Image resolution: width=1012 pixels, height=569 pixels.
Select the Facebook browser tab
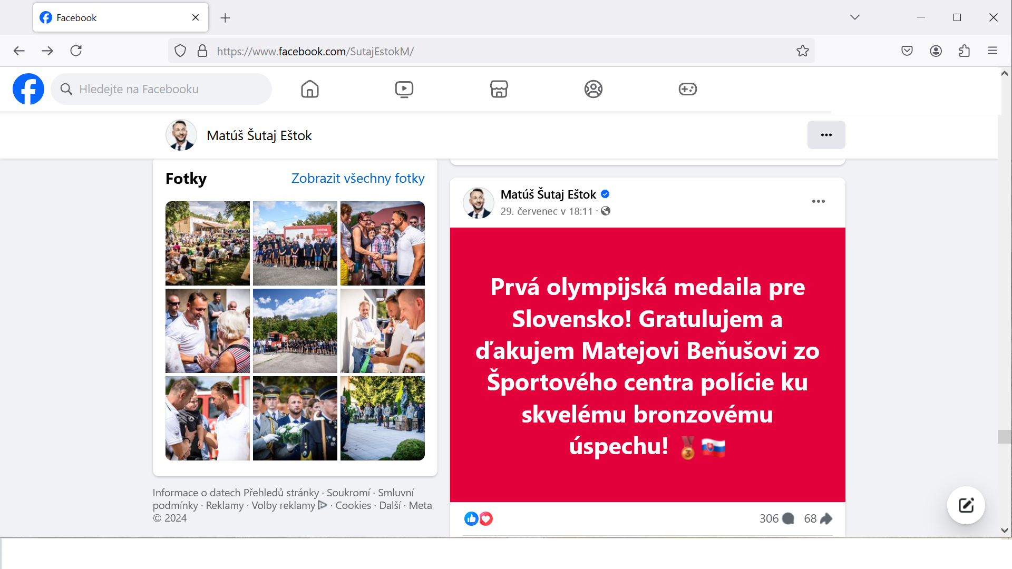[x=121, y=17]
